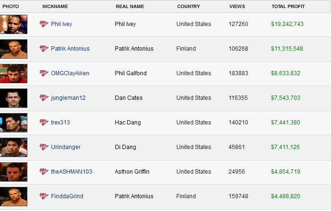Click the site icon next to Patrik Antonius nickname
This screenshot has width=331, height=211.
click(x=44, y=49)
